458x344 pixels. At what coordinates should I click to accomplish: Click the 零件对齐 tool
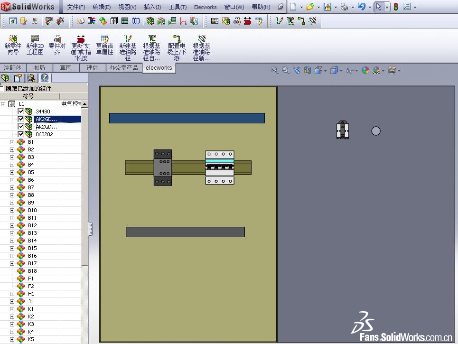coord(57,45)
